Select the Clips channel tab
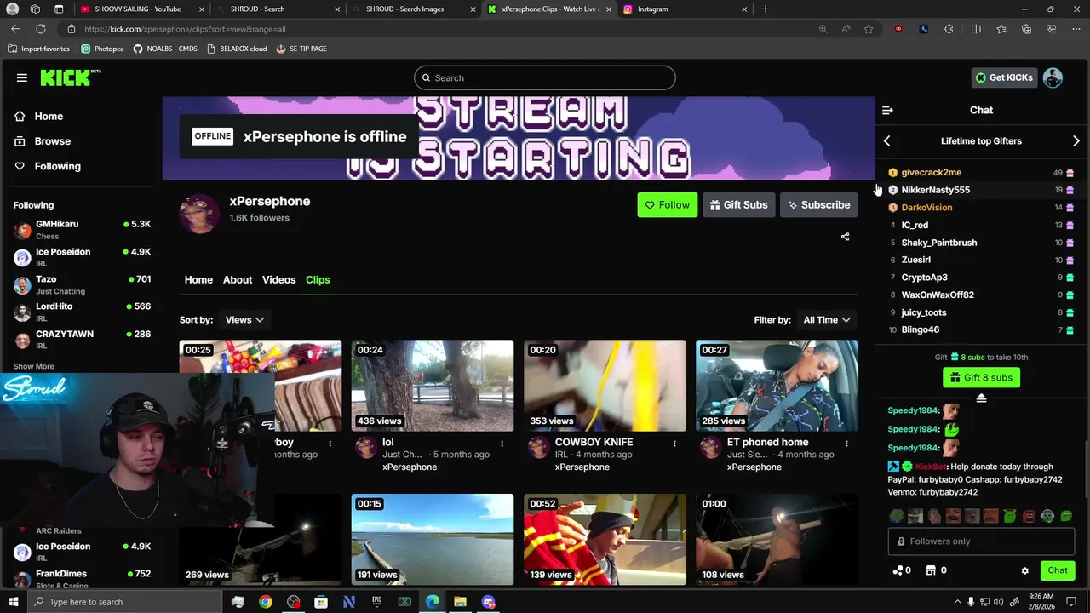Screen dimensions: 1090x613 point(318,280)
